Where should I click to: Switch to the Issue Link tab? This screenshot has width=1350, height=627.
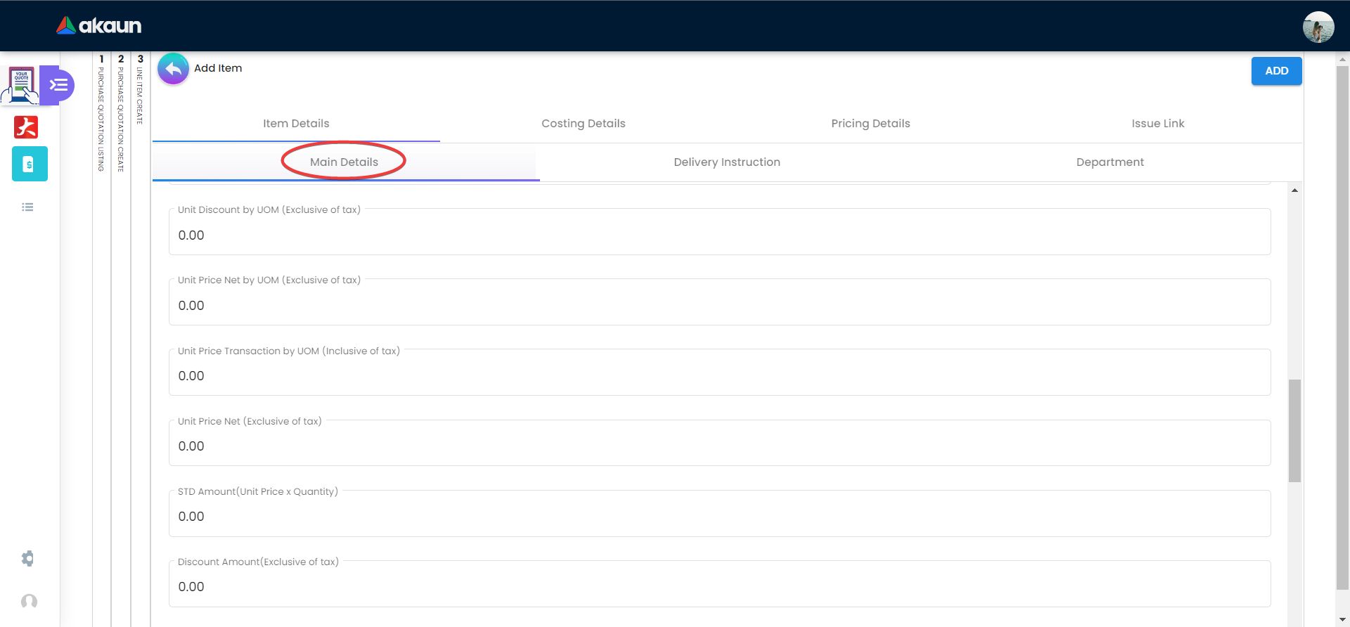[x=1158, y=124]
